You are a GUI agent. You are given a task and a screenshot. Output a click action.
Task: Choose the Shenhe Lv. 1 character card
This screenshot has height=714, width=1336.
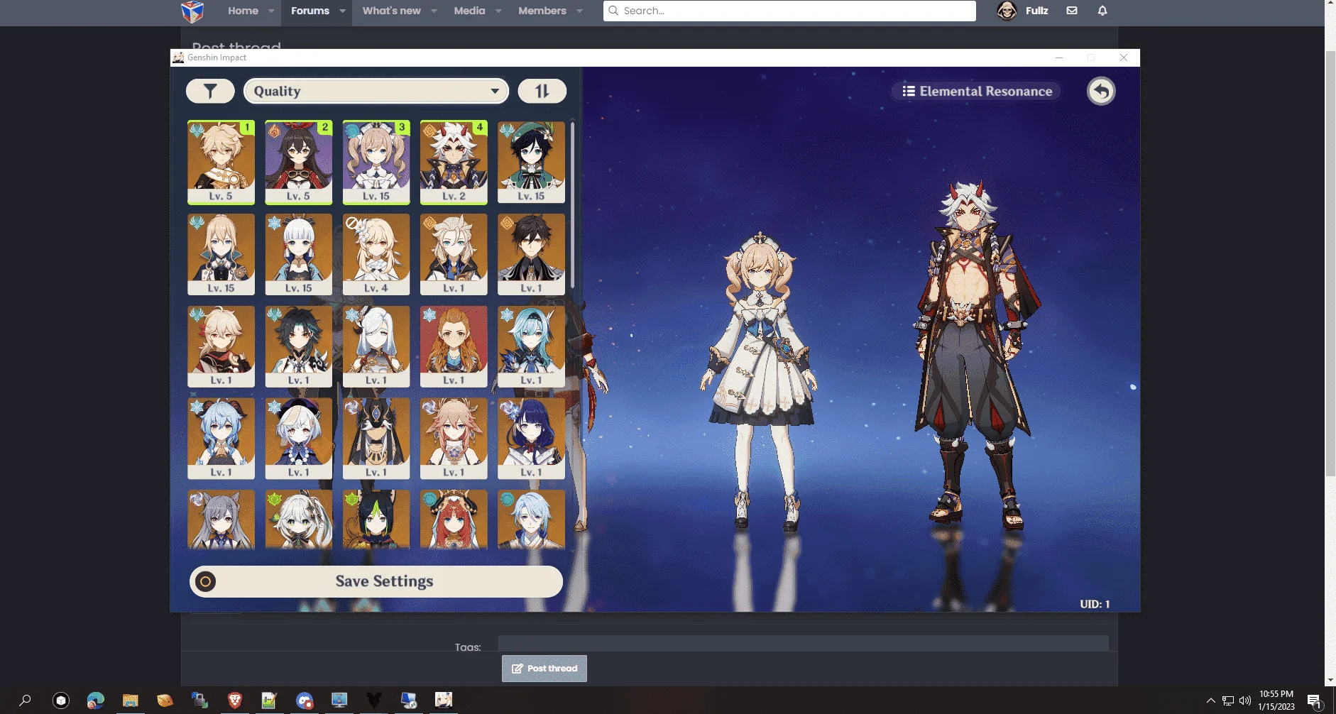tap(376, 346)
